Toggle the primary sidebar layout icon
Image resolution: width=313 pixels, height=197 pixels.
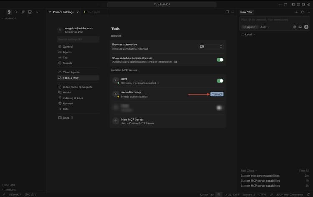point(293,5)
